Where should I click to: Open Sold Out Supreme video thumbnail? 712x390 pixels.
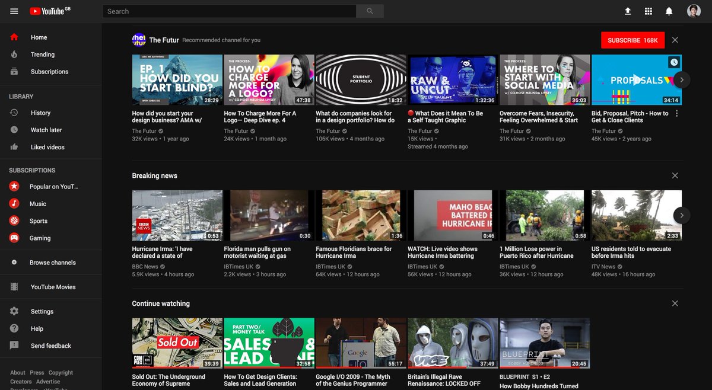point(177,343)
